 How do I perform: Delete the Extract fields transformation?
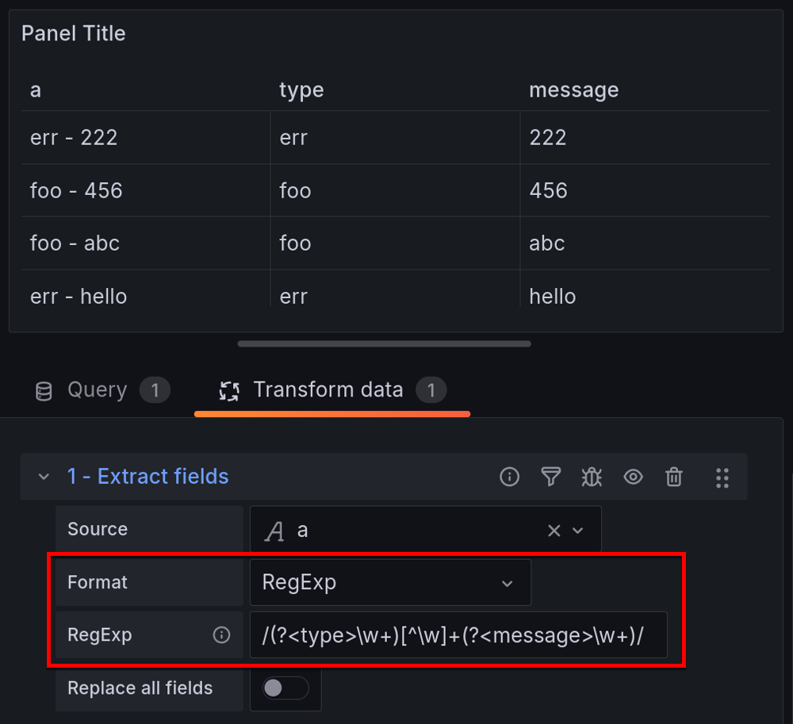[x=674, y=477]
